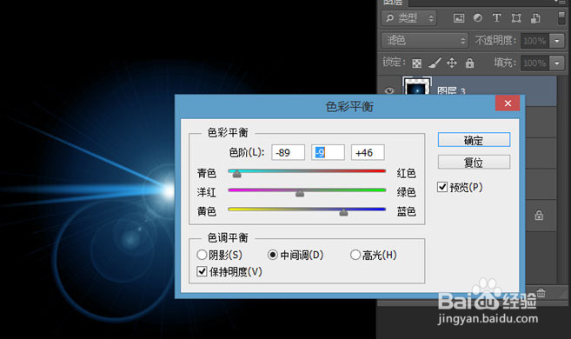Click the magenta-green slider handle

pos(300,193)
